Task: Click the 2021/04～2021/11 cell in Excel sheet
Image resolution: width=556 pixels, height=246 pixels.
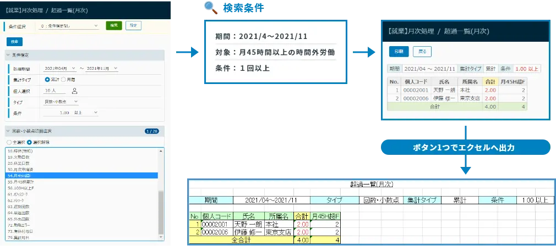Action: [271, 200]
